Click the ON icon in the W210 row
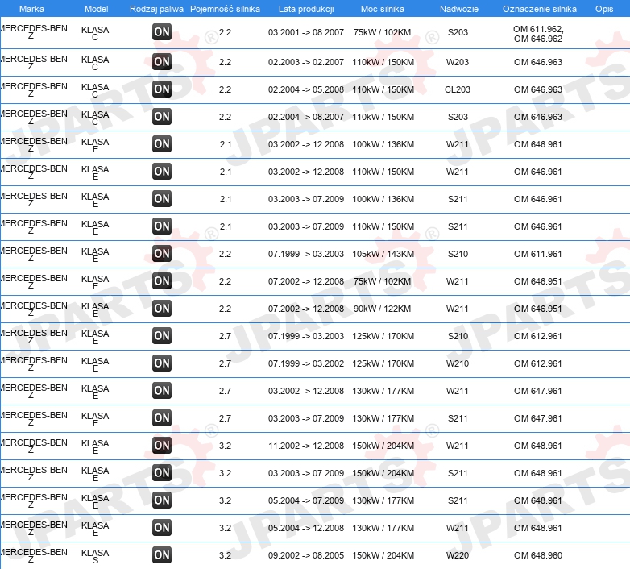This screenshot has width=630, height=569. 162,363
